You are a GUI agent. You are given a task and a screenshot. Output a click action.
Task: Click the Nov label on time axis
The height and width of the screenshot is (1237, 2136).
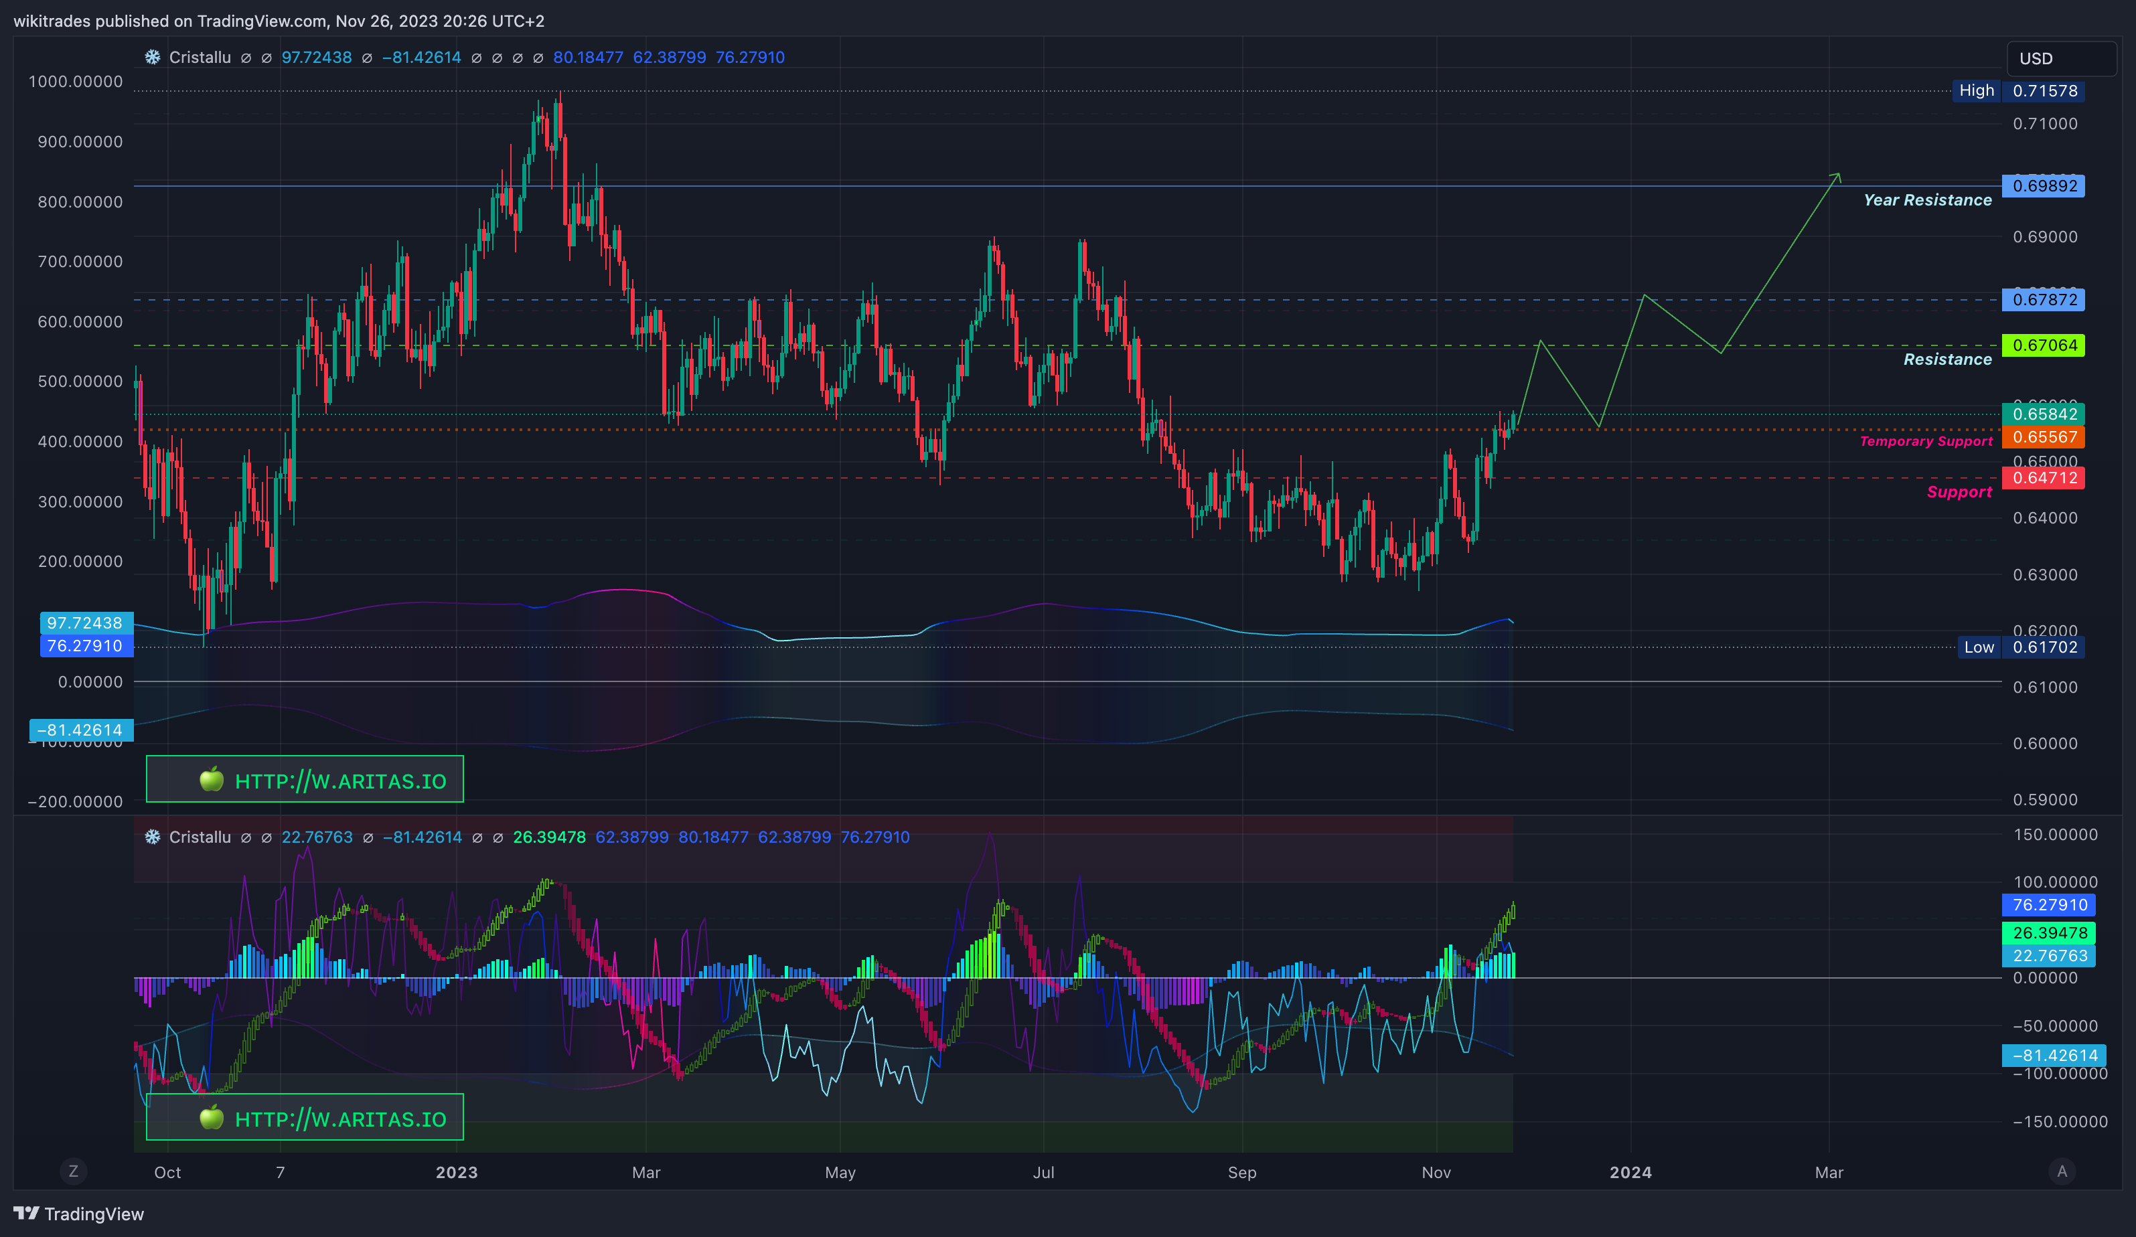point(1436,1173)
